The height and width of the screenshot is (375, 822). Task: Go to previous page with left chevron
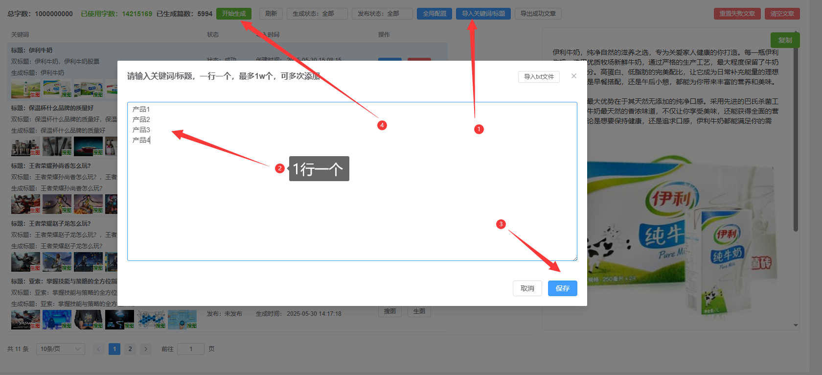coord(99,349)
